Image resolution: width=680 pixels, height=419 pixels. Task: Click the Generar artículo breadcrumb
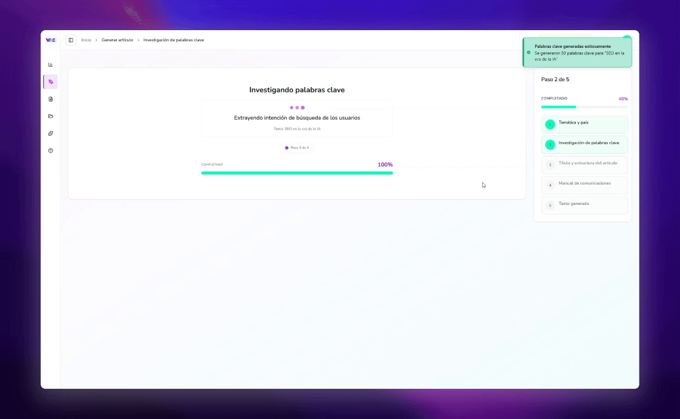[117, 40]
